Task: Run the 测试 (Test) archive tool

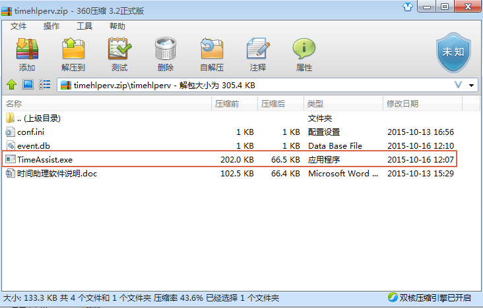Action: (x=119, y=48)
